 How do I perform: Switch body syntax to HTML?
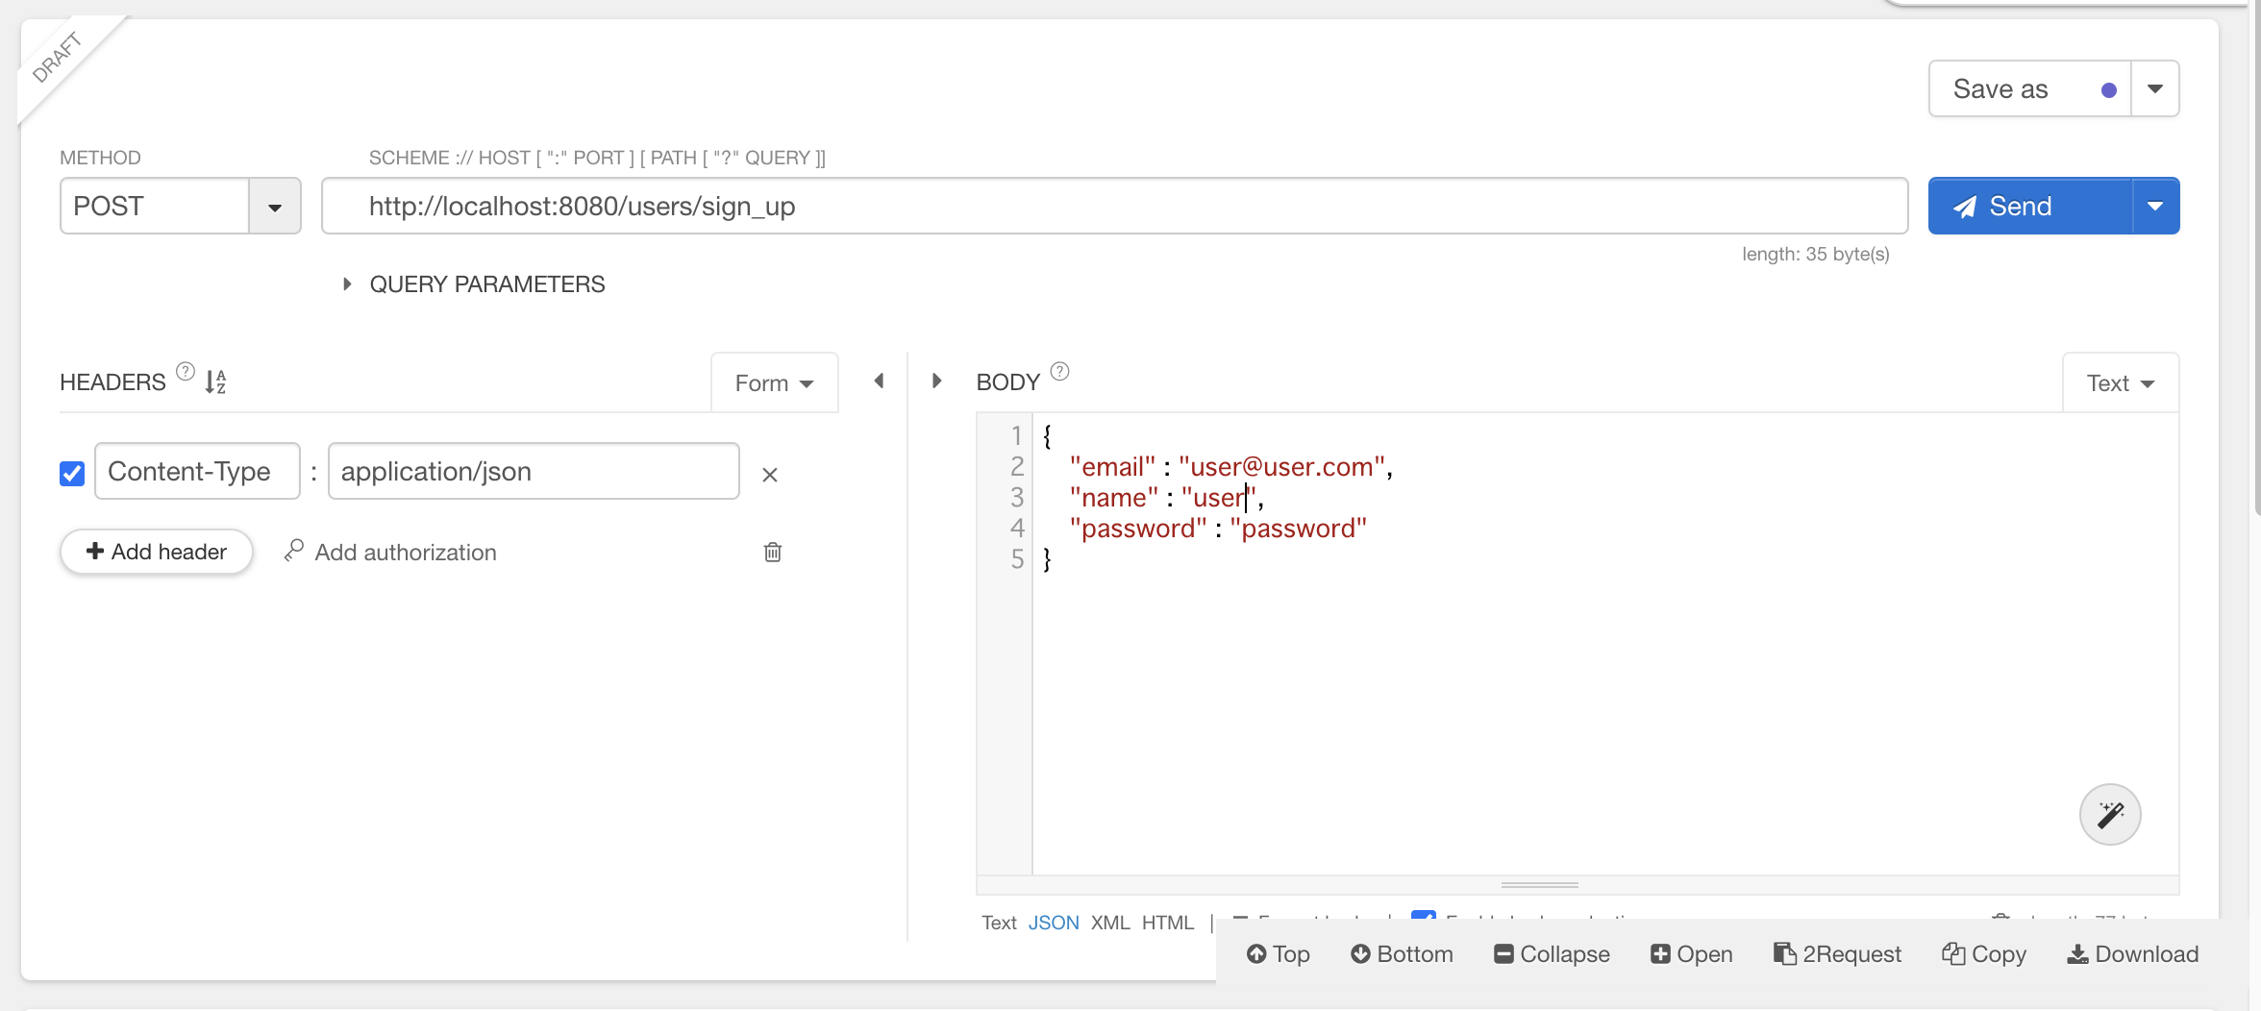pyautogui.click(x=1167, y=923)
